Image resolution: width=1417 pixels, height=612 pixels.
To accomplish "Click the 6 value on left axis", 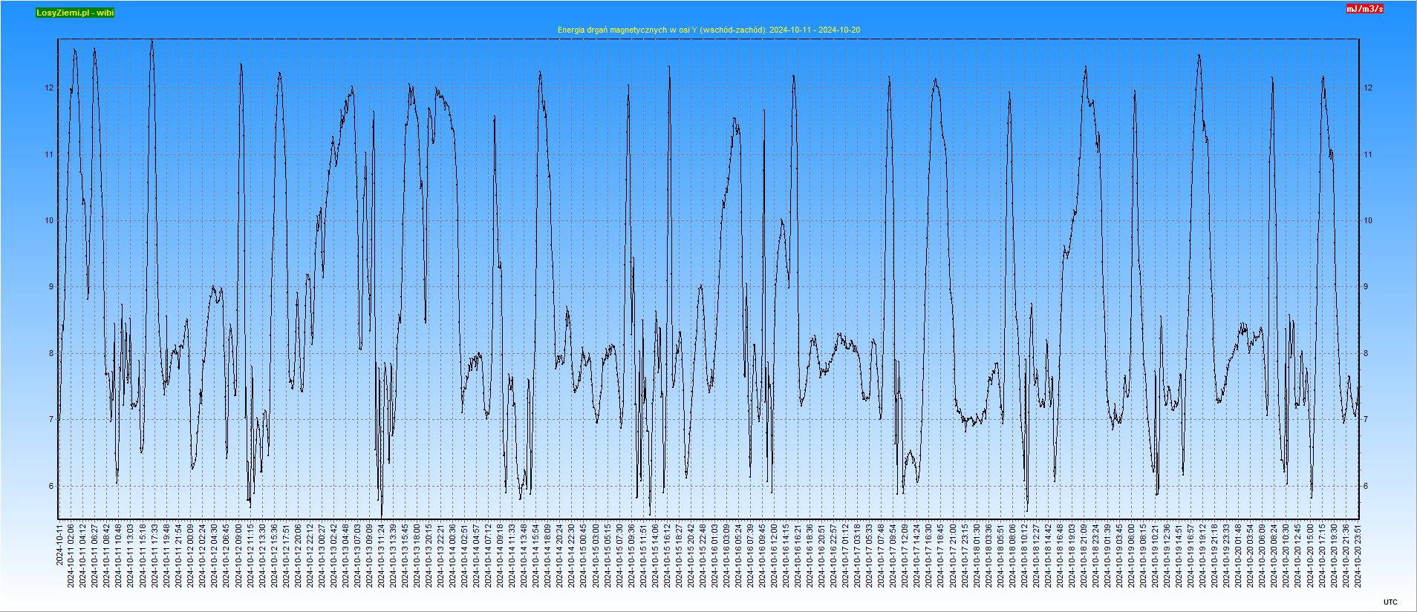I will coord(51,487).
